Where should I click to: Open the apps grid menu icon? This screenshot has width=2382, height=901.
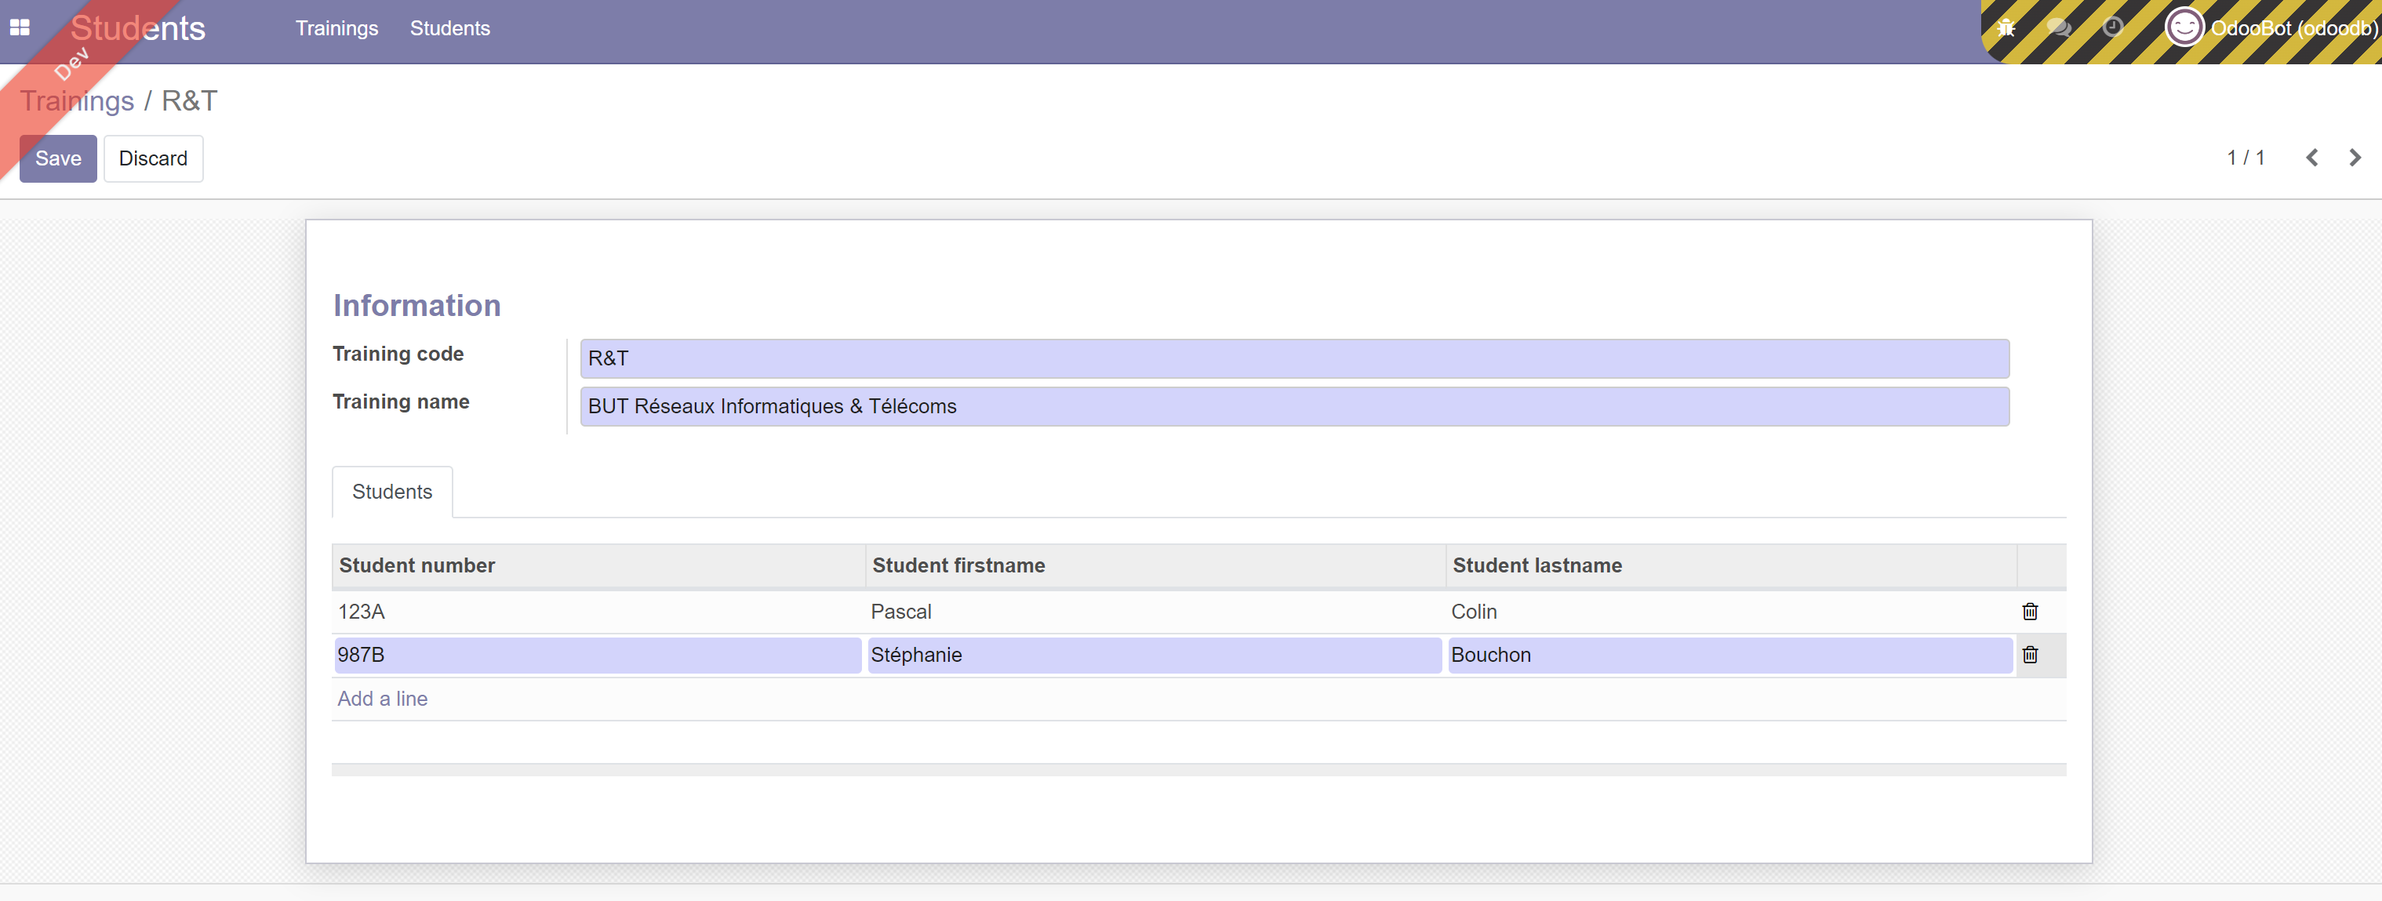click(x=20, y=27)
